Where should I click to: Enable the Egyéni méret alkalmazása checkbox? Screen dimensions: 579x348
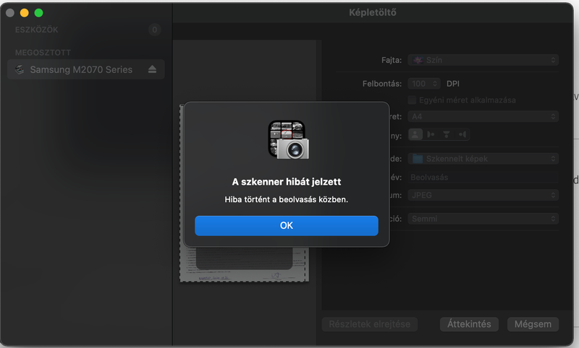click(413, 100)
